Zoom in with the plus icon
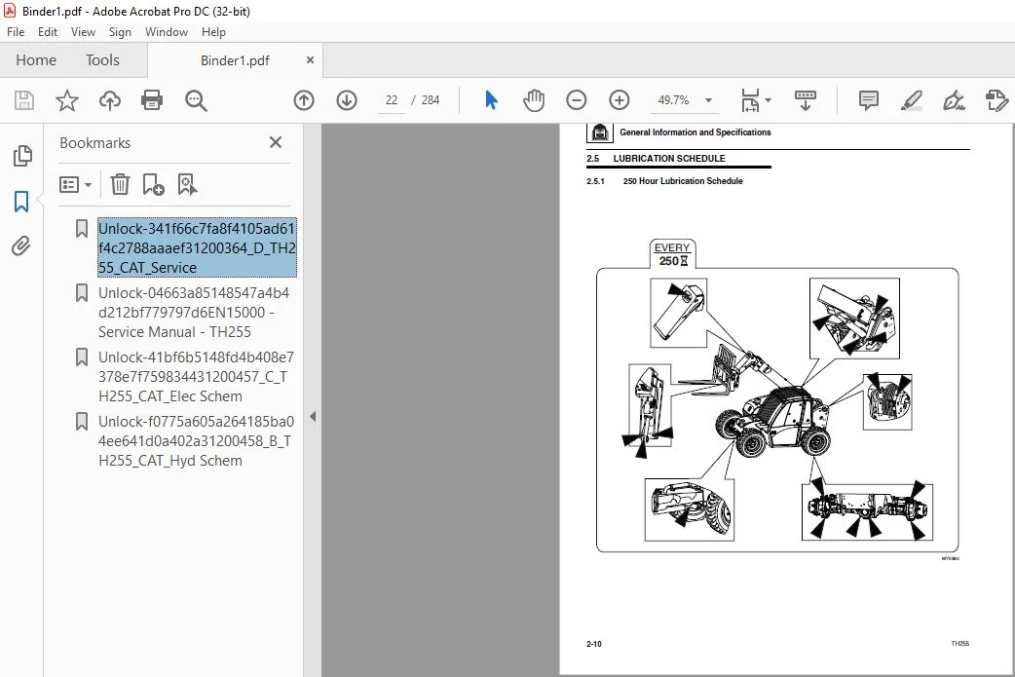 tap(620, 100)
